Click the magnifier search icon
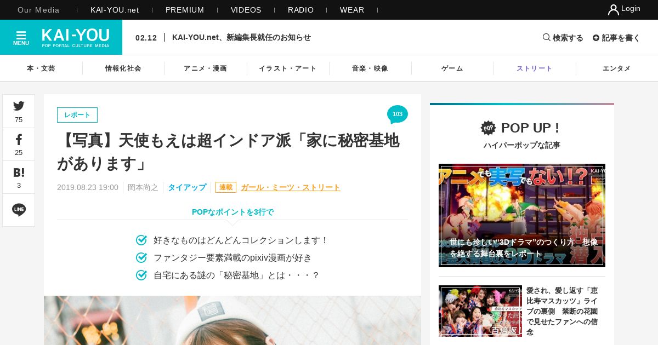The image size is (658, 345). point(546,37)
